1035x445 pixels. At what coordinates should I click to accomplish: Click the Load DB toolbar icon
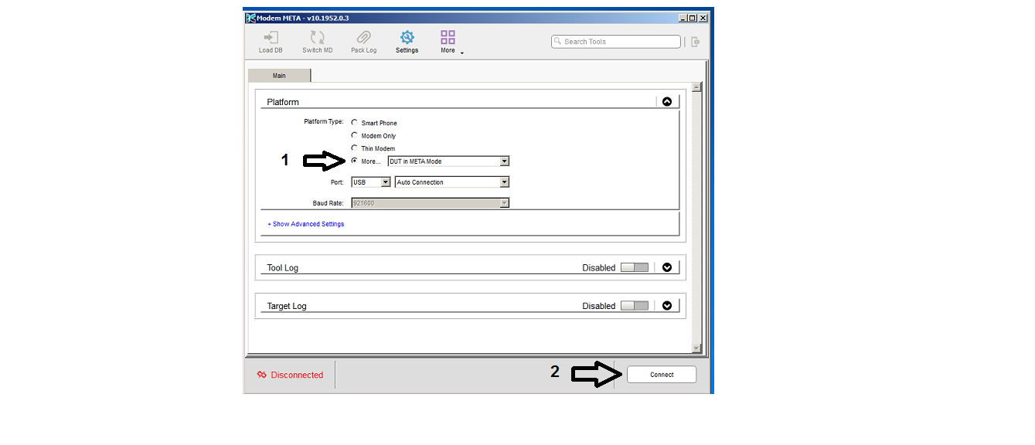coord(271,37)
